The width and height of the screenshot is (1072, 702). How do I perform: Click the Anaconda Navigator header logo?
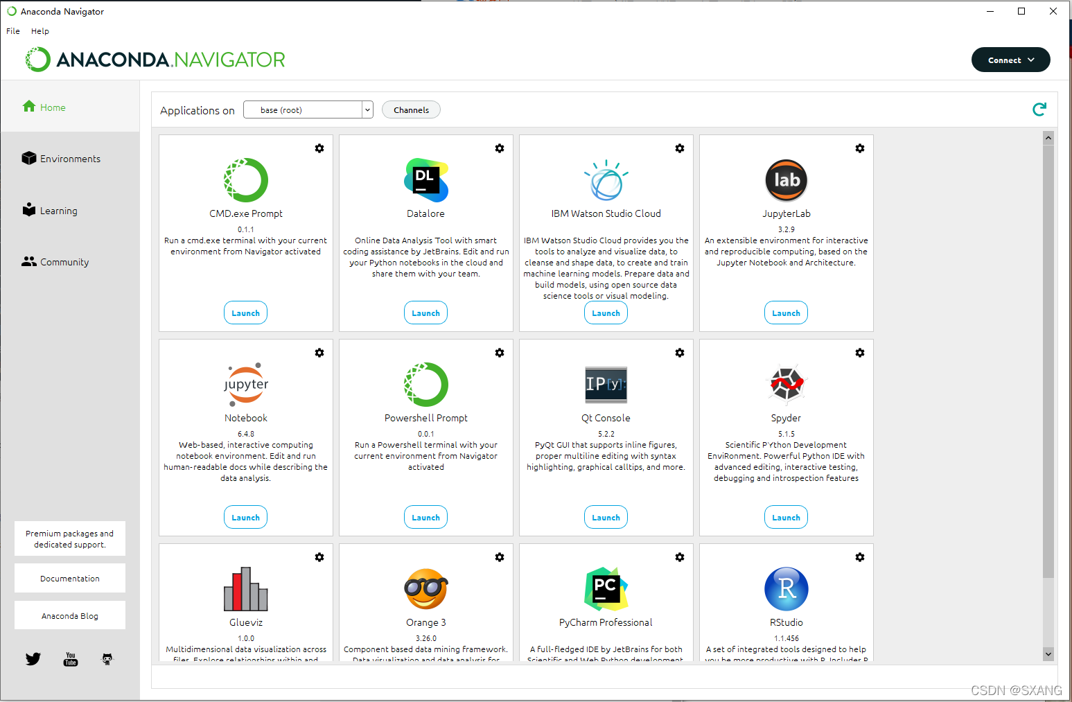click(155, 60)
